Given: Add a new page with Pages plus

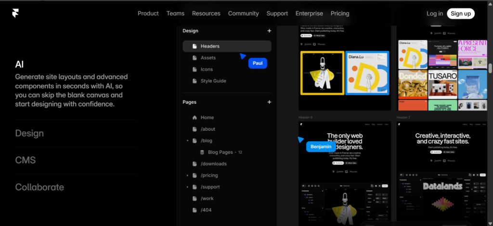Looking at the screenshot, I should (269, 102).
